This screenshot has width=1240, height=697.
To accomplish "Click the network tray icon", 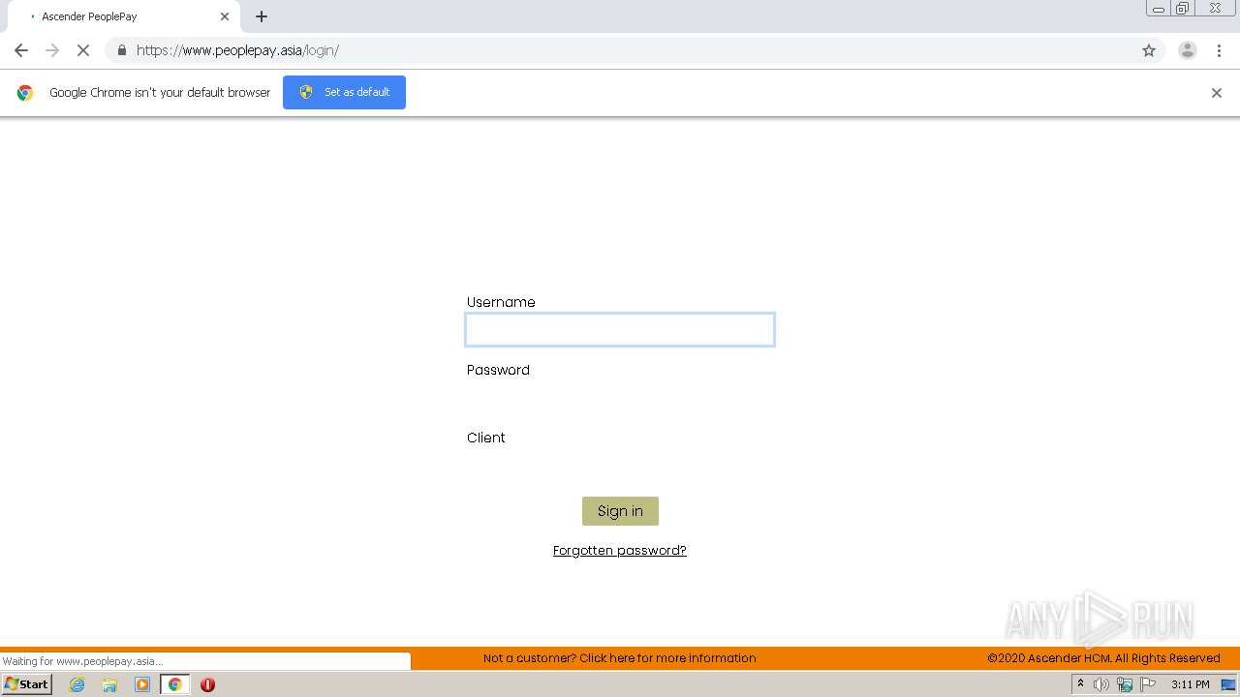I will [x=1125, y=684].
